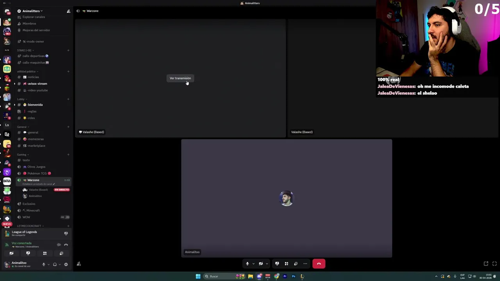Share screen button in sidebar voice panel
This screenshot has width=500, height=281.
[28, 253]
